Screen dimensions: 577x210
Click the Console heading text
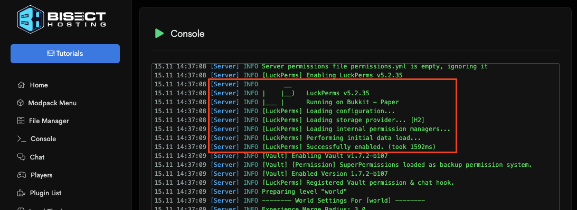coord(188,34)
